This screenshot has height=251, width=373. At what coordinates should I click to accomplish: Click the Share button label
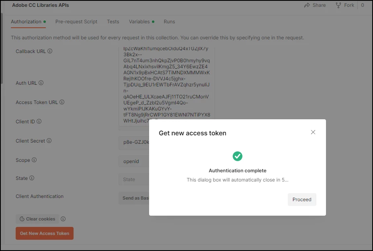tap(319, 5)
